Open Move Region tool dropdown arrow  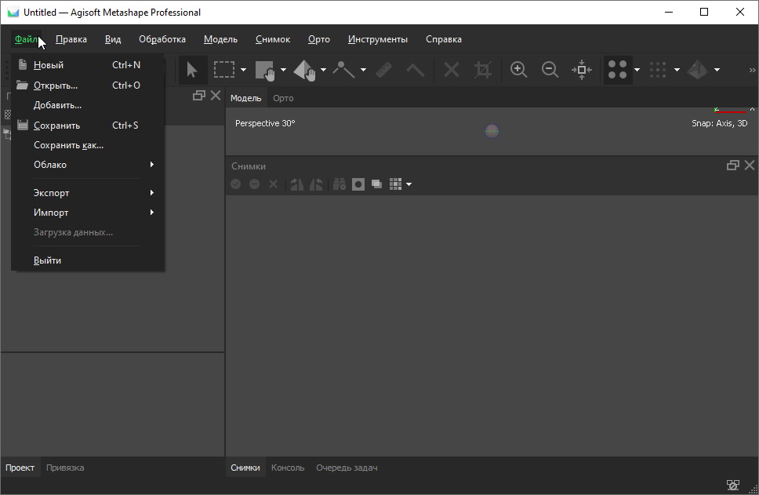coord(283,71)
